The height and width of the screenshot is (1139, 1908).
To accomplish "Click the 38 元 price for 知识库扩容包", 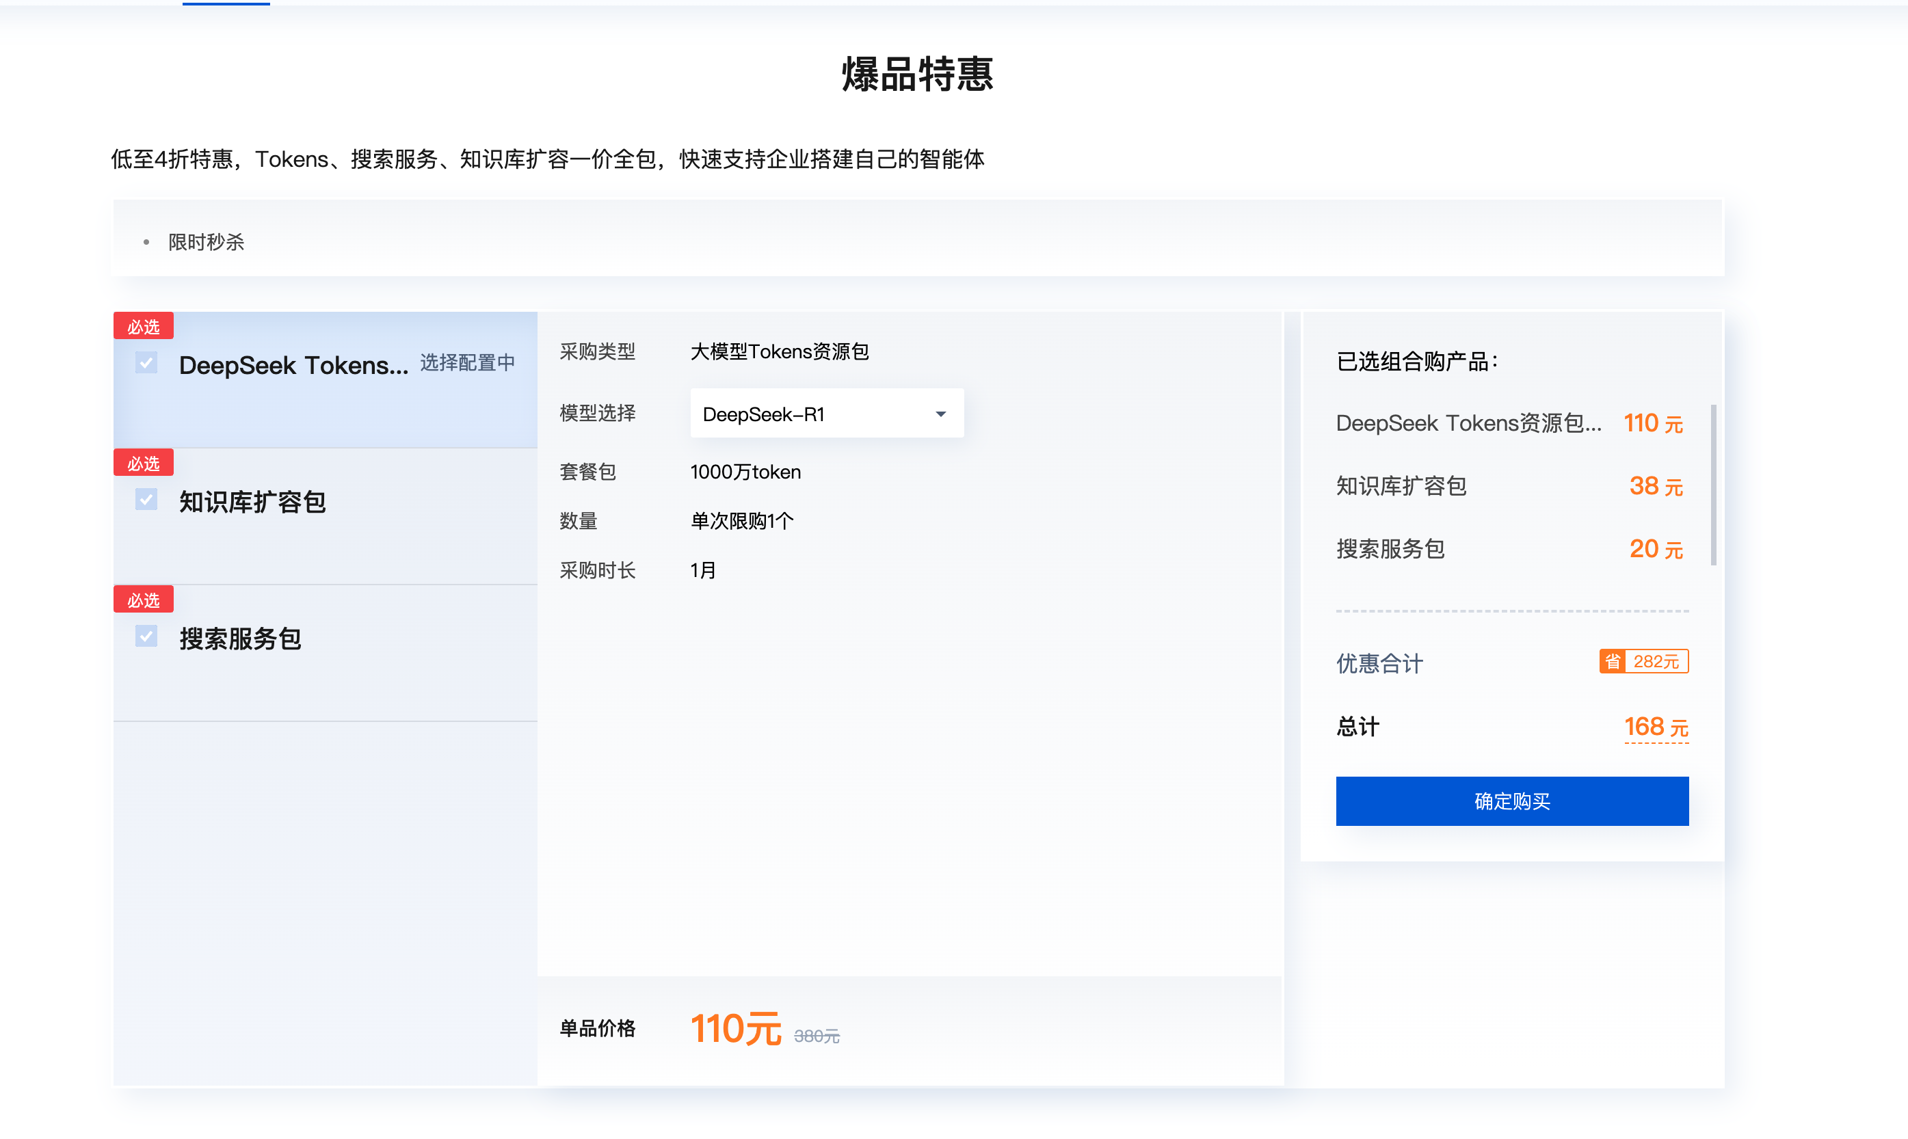I will 1656,486.
